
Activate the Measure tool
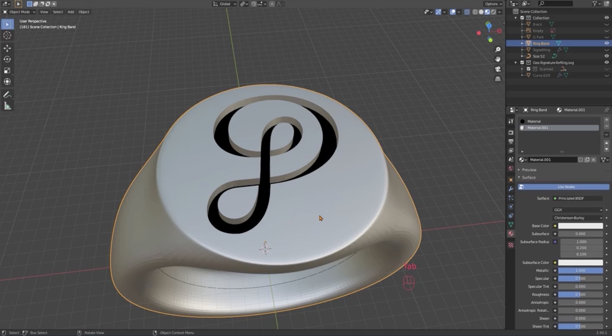(x=7, y=106)
